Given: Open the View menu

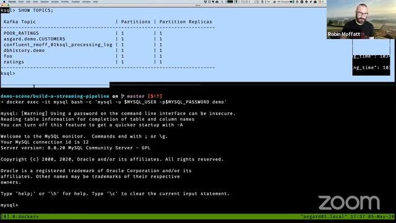Looking at the screenshot, I should tap(35, 2).
